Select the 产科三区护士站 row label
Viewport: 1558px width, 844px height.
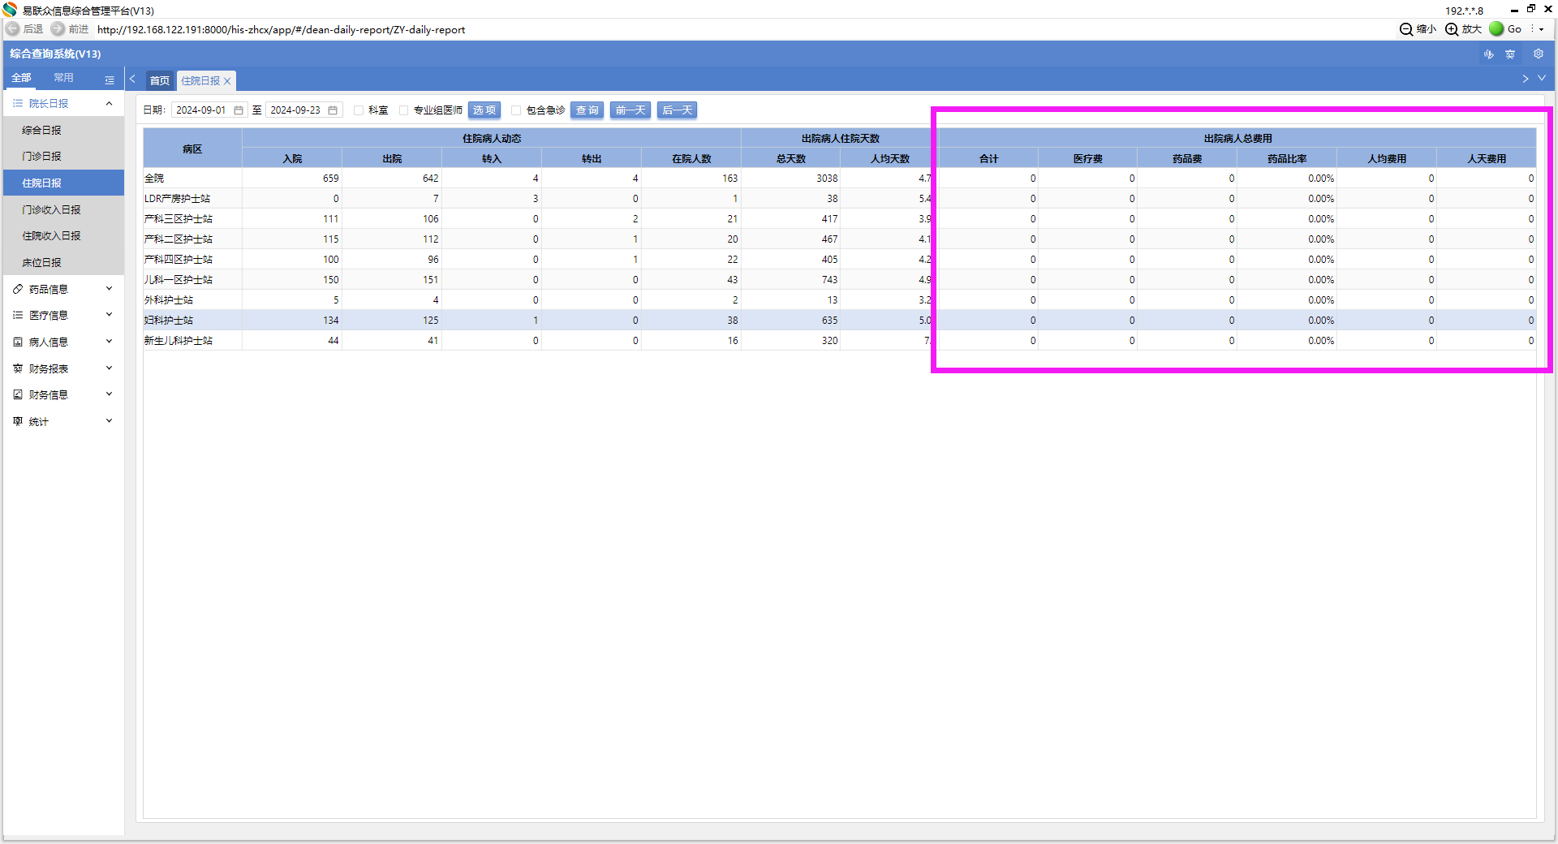click(179, 219)
